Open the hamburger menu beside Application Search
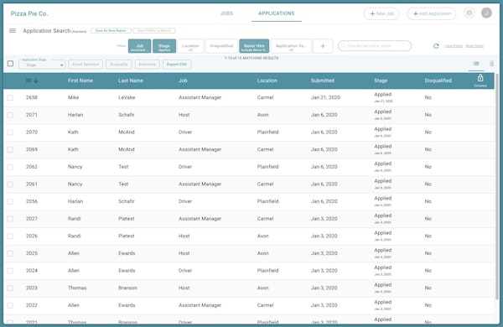This screenshot has height=327, width=503. coord(13,31)
